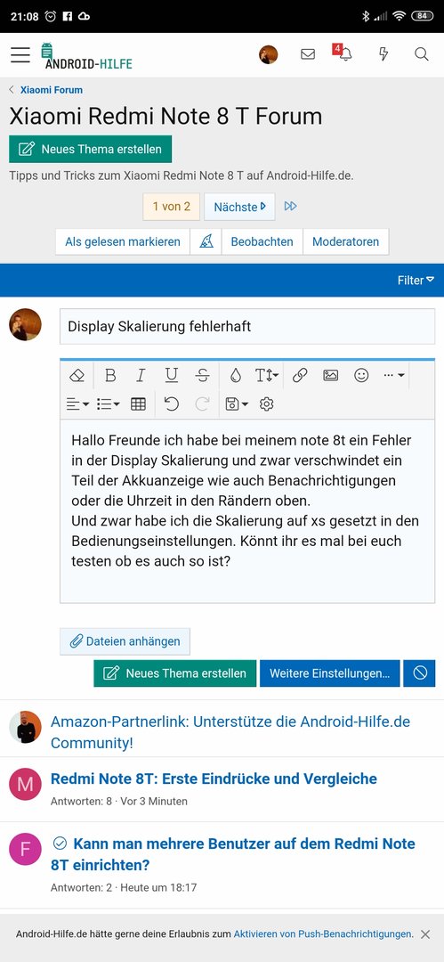This screenshot has width=444, height=962.
Task: Toggle underline formatting
Action: point(172,376)
